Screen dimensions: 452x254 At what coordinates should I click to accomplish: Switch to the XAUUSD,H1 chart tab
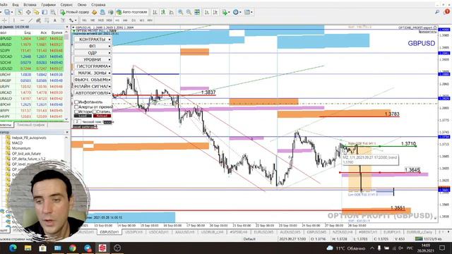pyautogui.click(x=184, y=232)
